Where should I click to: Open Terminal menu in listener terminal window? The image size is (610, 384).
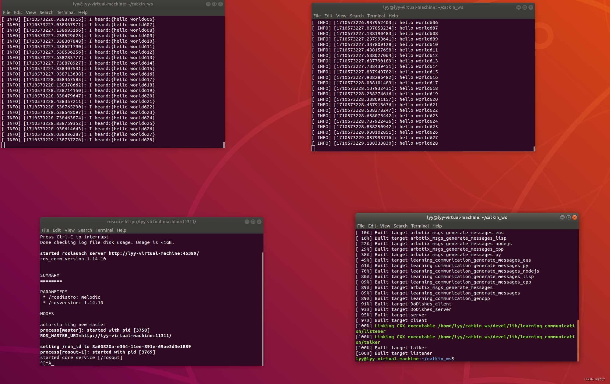pyautogui.click(x=66, y=12)
